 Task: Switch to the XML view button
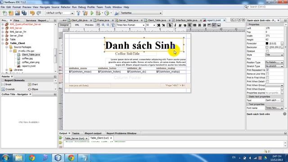pyautogui.click(x=77, y=25)
